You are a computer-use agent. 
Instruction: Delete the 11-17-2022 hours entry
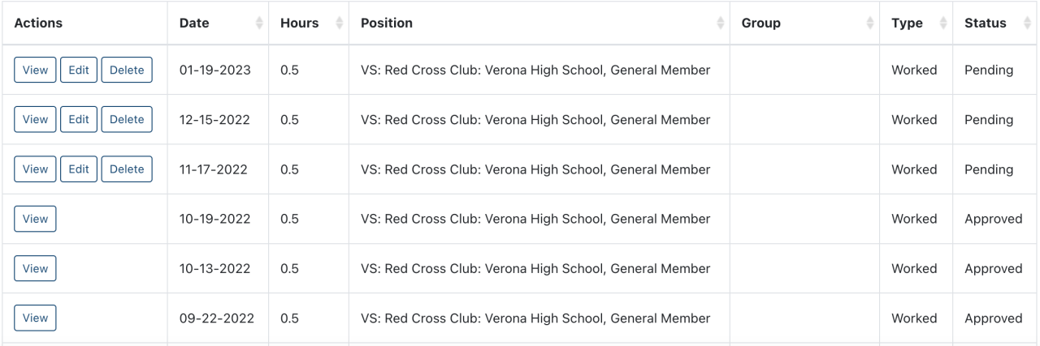coord(127,169)
